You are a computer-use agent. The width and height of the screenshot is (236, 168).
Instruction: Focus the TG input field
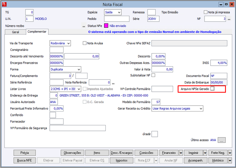(29, 12)
